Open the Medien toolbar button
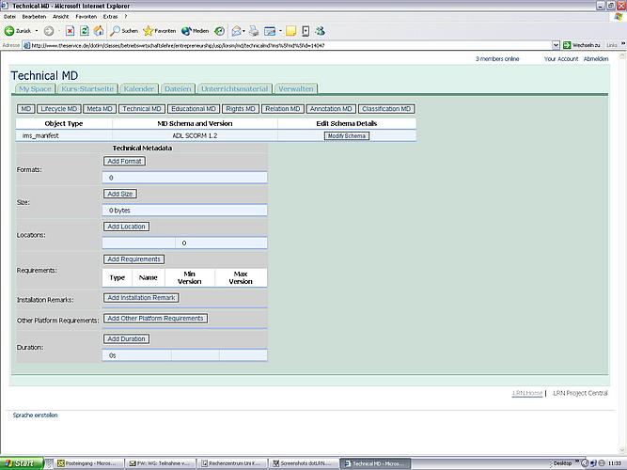The image size is (627, 470). pos(196,31)
